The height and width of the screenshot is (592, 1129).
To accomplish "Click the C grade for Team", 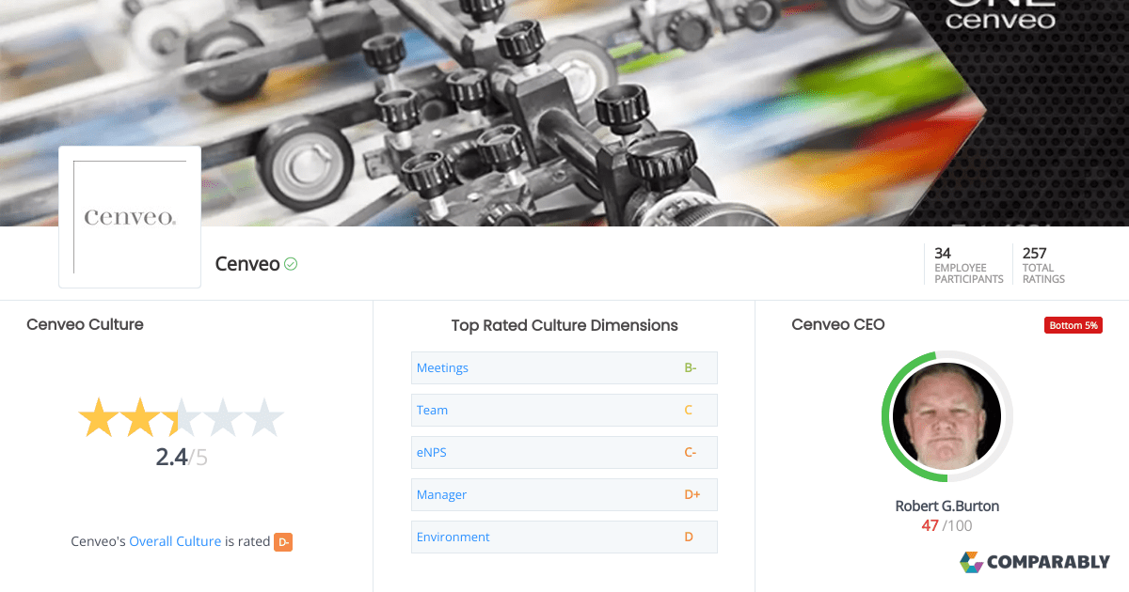I will (688, 410).
